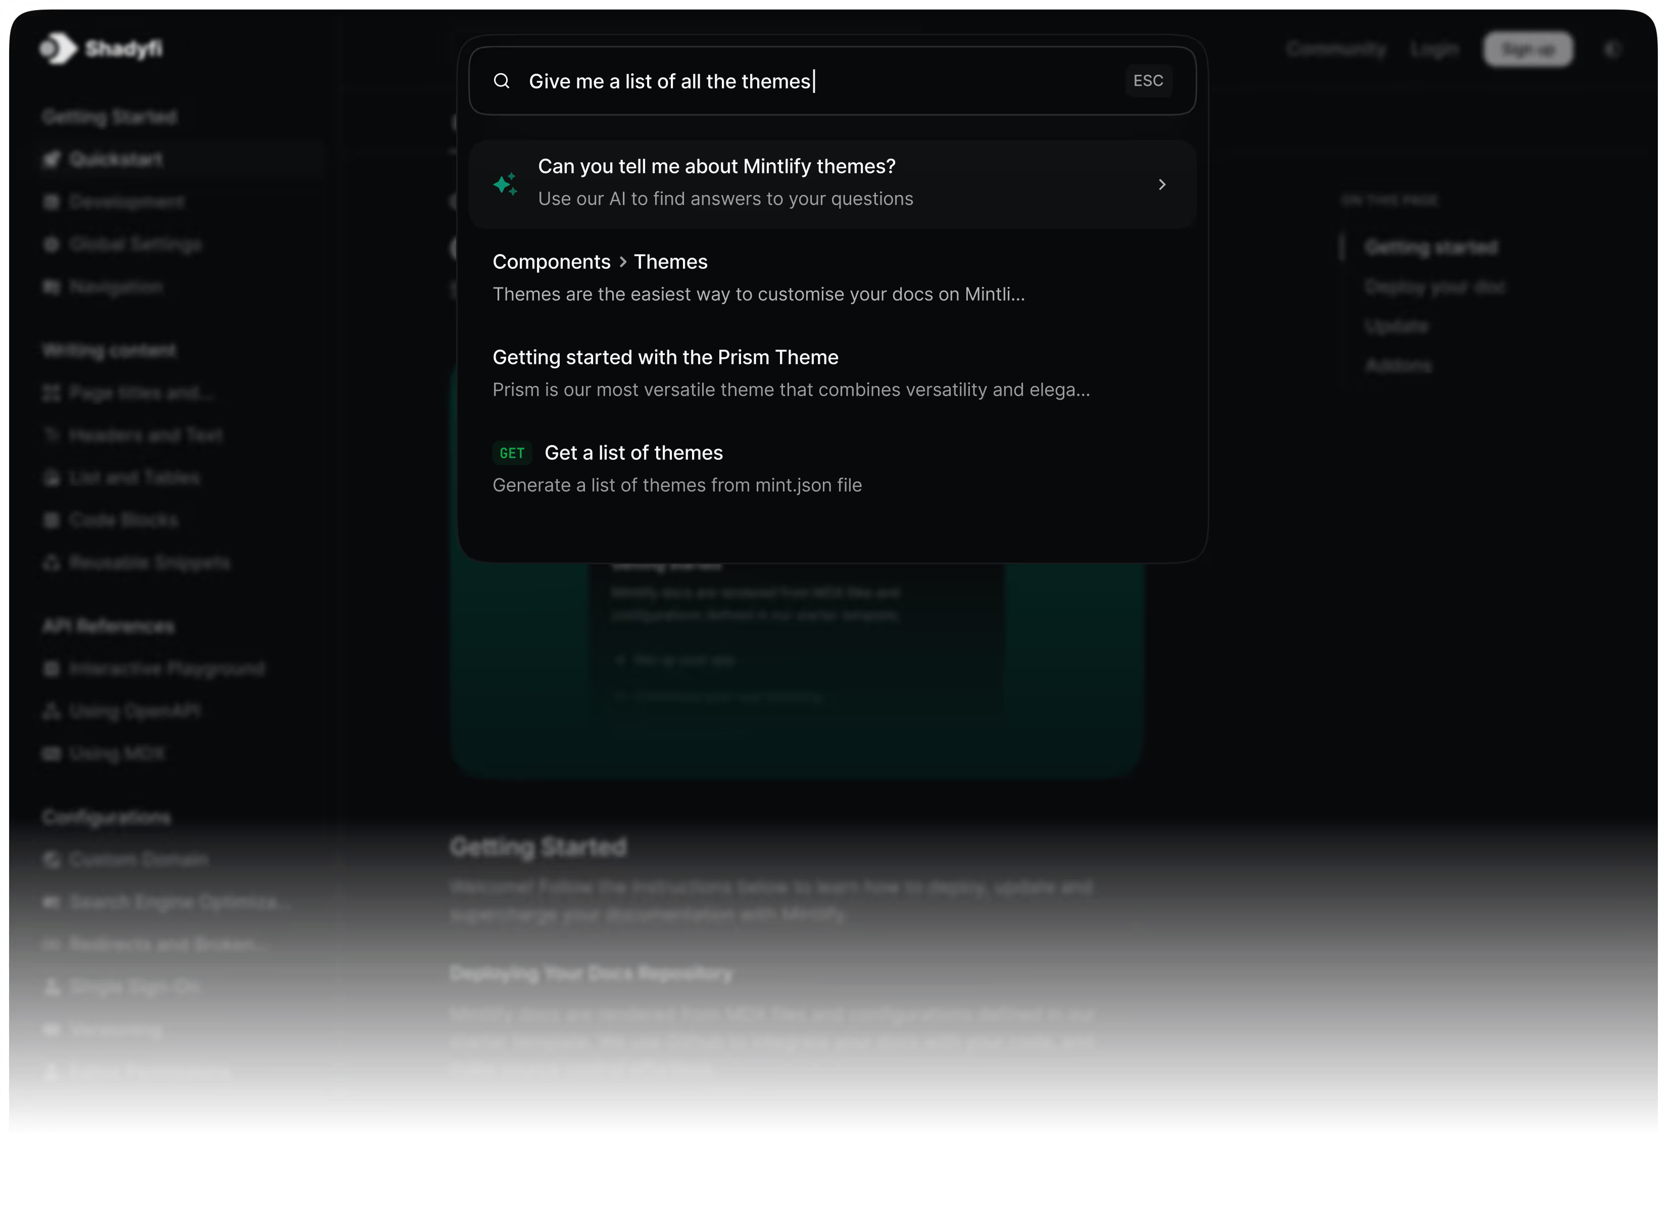
Task: Select Login in the top navigation
Action: pos(1434,49)
